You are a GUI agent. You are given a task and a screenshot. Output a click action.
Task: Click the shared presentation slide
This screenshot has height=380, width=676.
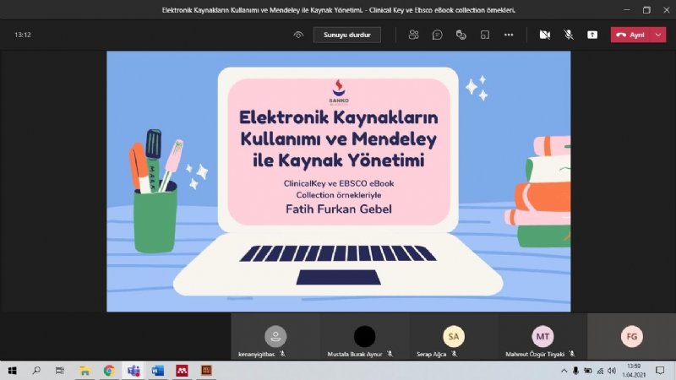point(339,182)
